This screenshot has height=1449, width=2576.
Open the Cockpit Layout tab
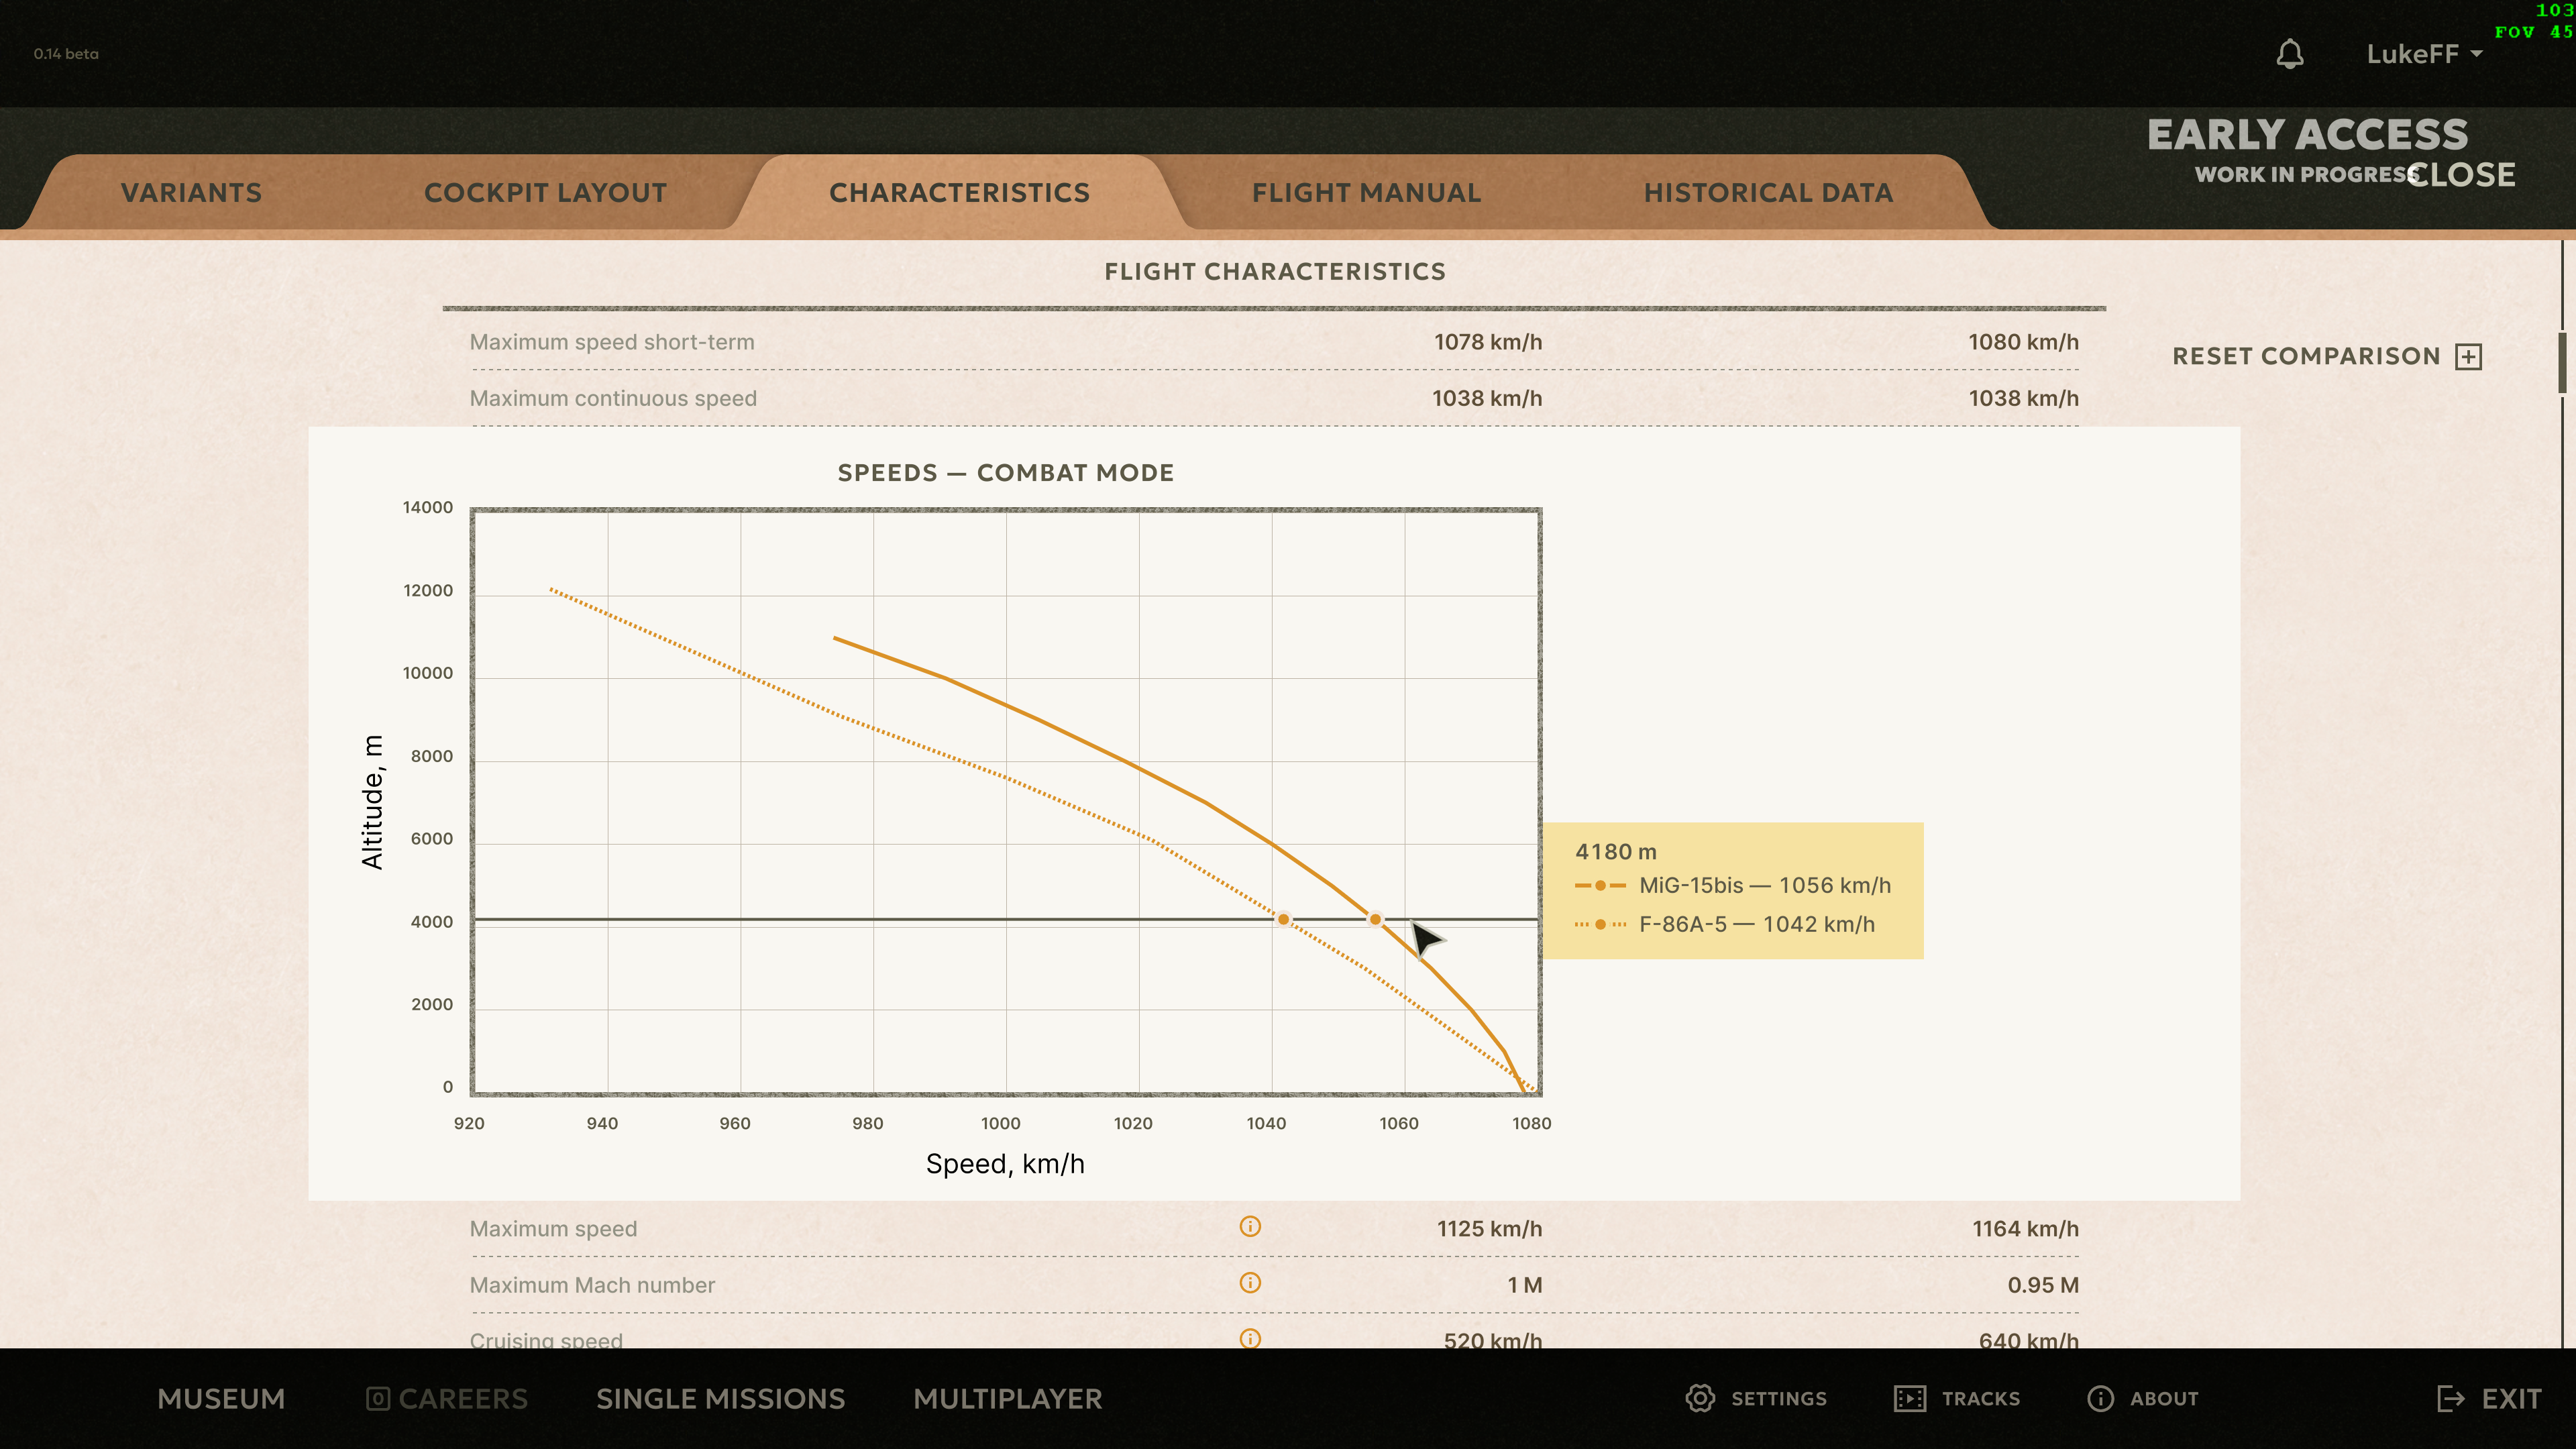pos(545,193)
